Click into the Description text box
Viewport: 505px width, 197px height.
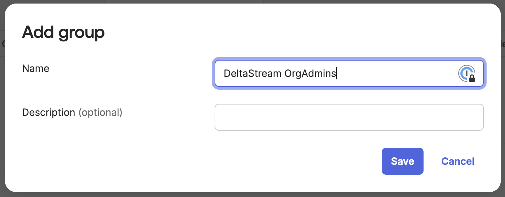[x=349, y=117]
